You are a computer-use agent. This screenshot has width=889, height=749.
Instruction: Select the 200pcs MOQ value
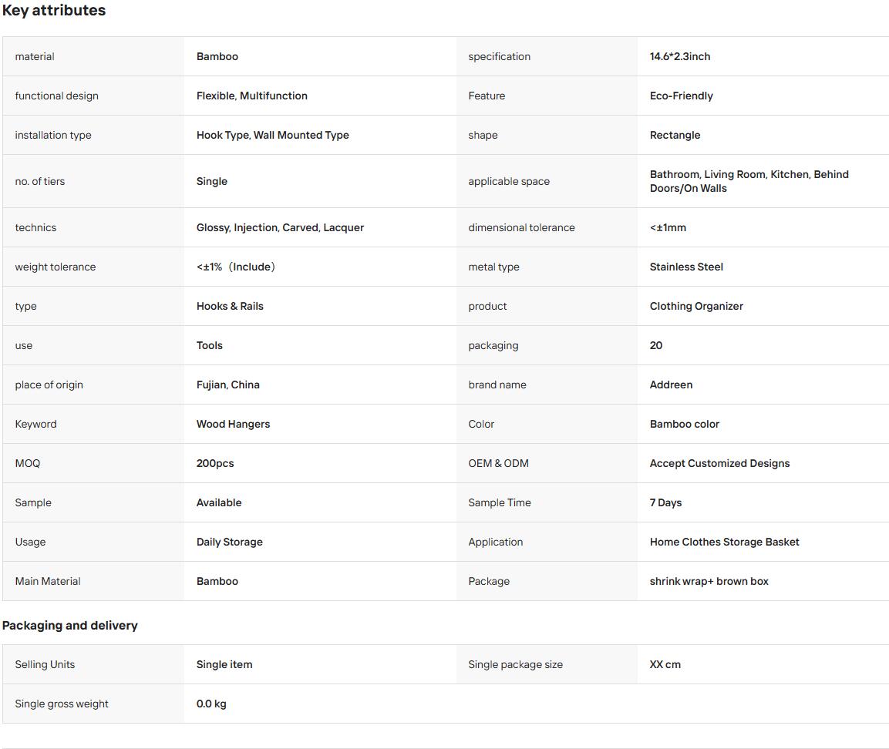tap(215, 463)
